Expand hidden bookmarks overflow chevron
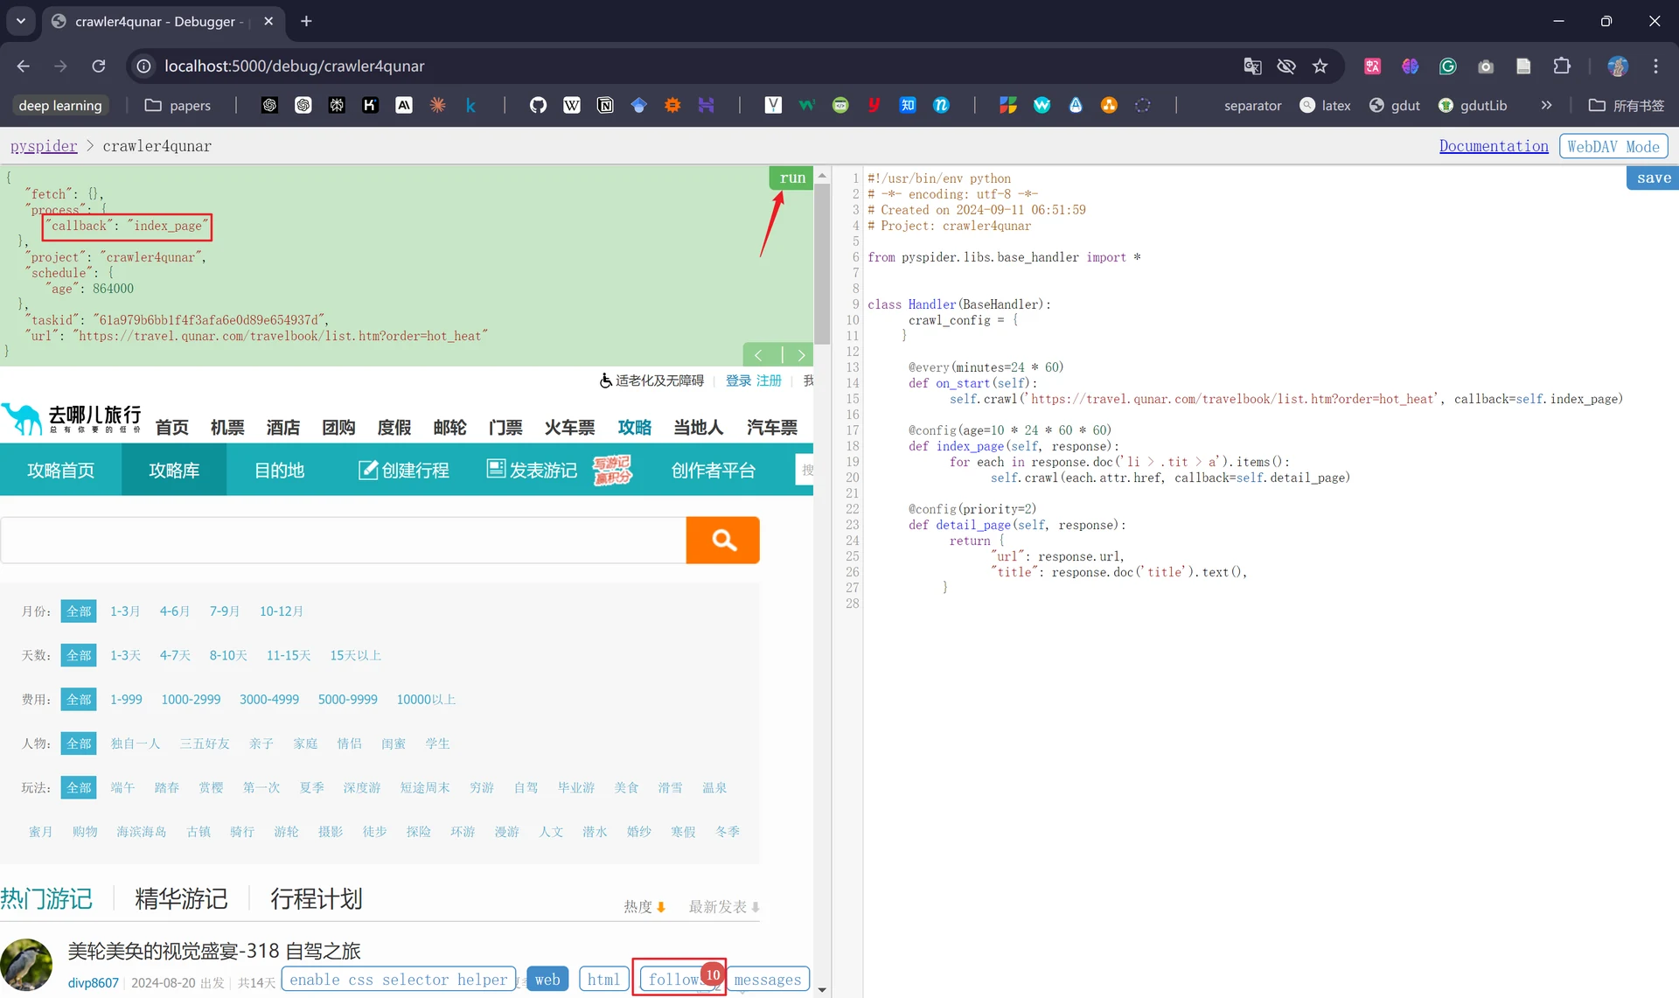Image resolution: width=1679 pixels, height=998 pixels. (x=1546, y=105)
